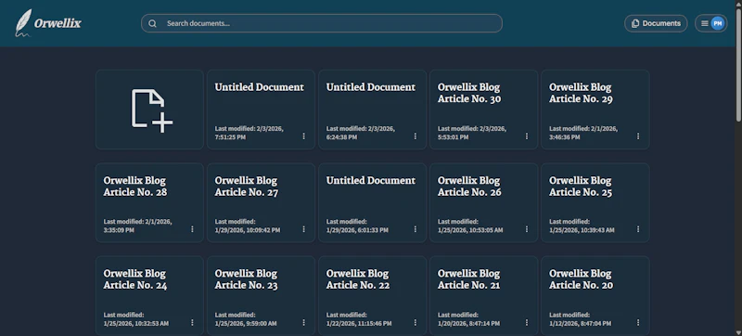
Task: Open Orwellix Blog Article No. 29 card
Action: [595, 110]
